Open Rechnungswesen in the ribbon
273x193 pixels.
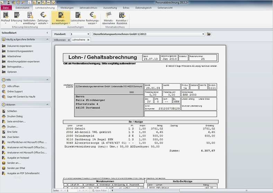[x=92, y=18]
